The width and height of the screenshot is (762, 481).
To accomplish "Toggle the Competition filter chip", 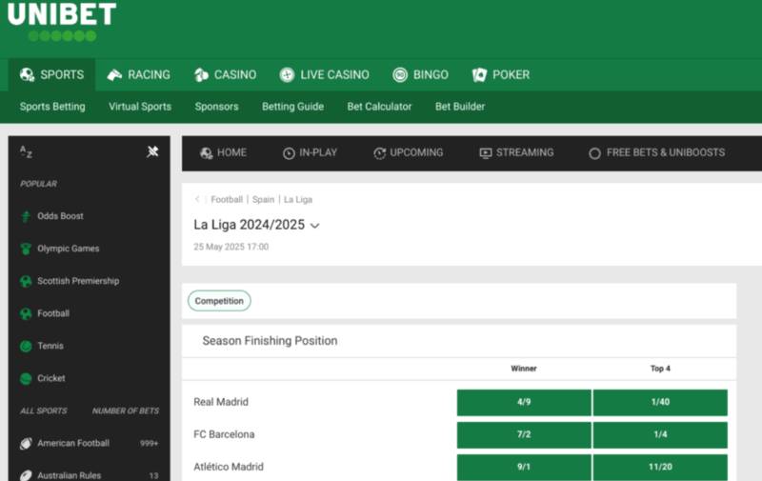I will coord(219,301).
